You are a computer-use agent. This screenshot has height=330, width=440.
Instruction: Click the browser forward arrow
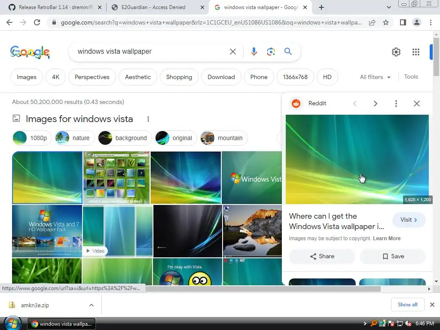23,22
